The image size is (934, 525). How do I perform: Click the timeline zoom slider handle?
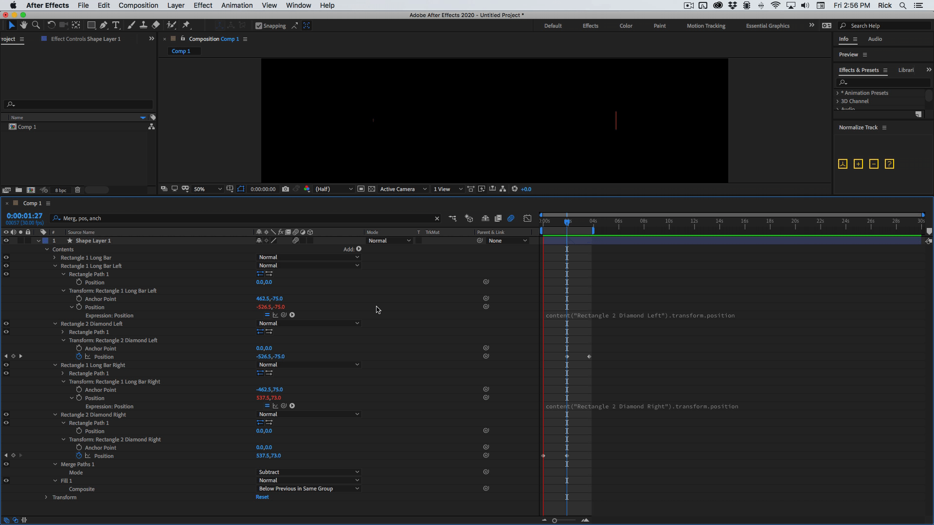tap(554, 521)
